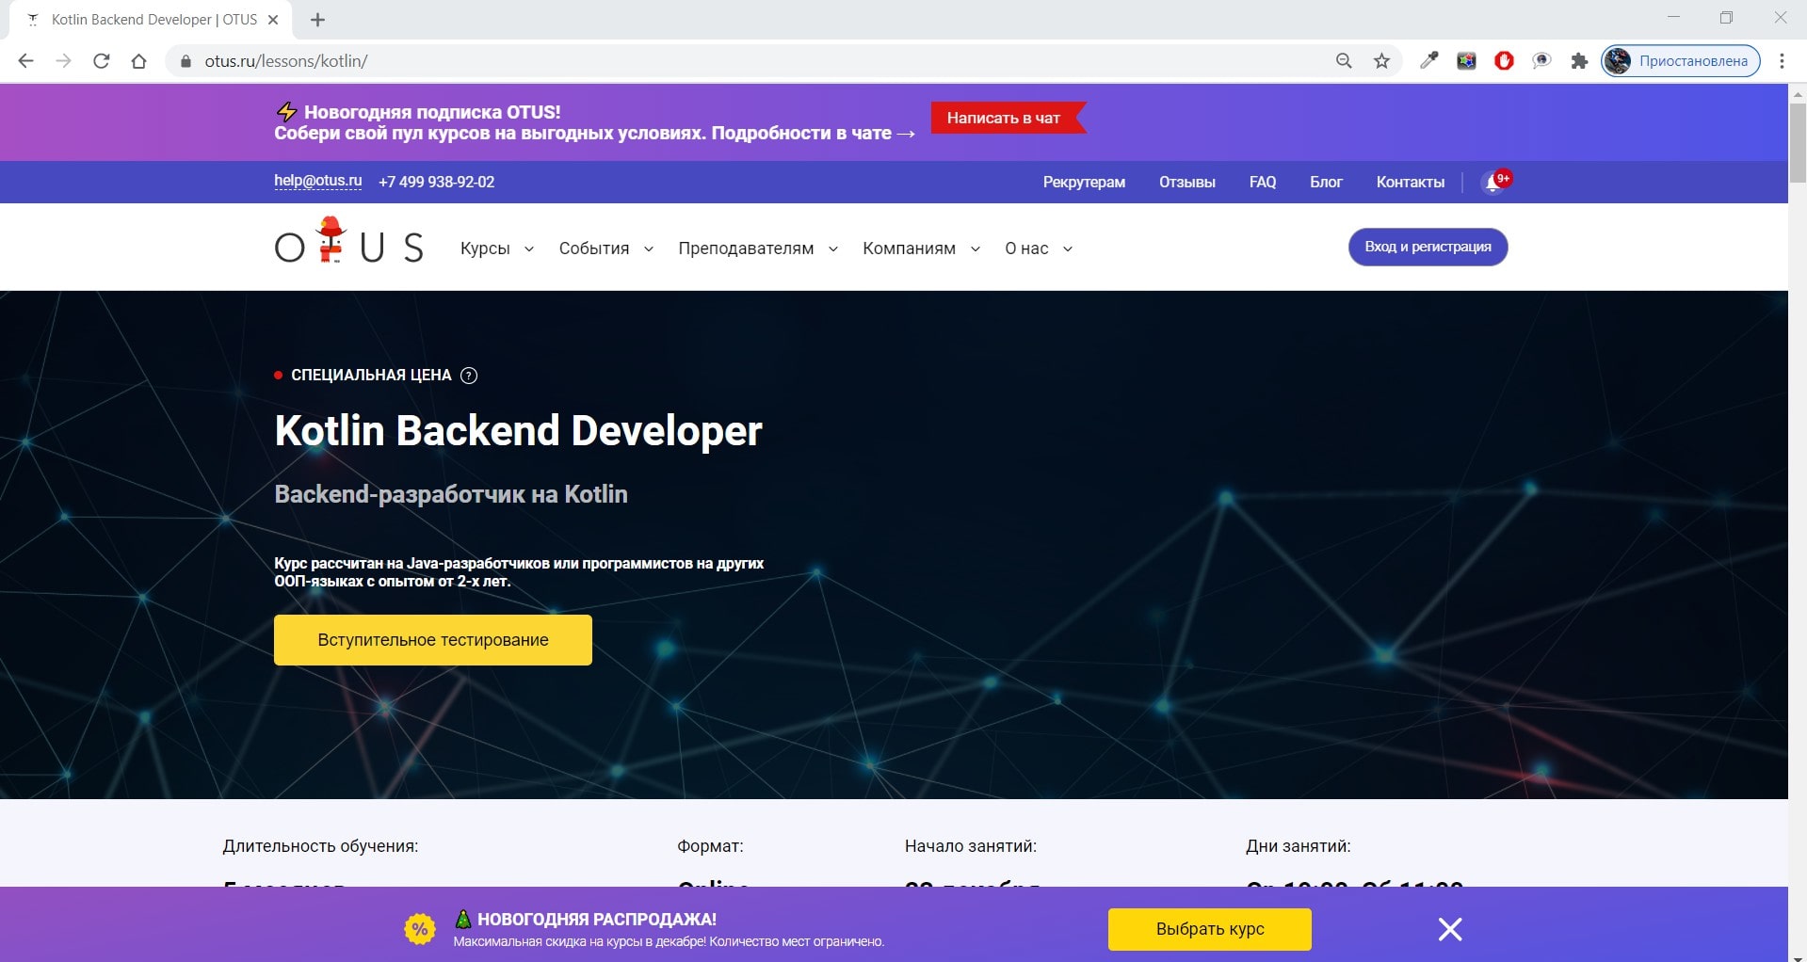Image resolution: width=1807 pixels, height=962 pixels.
Task: Expand the Преподавателям dropdown menu
Action: tap(757, 249)
